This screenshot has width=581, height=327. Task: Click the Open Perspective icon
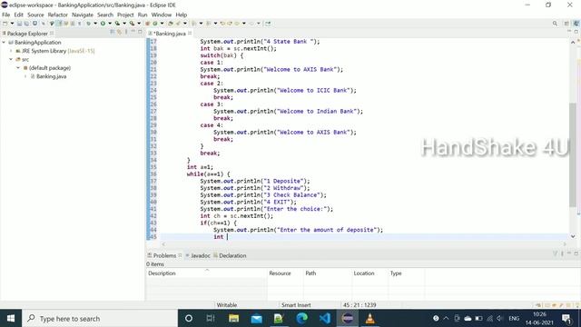point(566,24)
